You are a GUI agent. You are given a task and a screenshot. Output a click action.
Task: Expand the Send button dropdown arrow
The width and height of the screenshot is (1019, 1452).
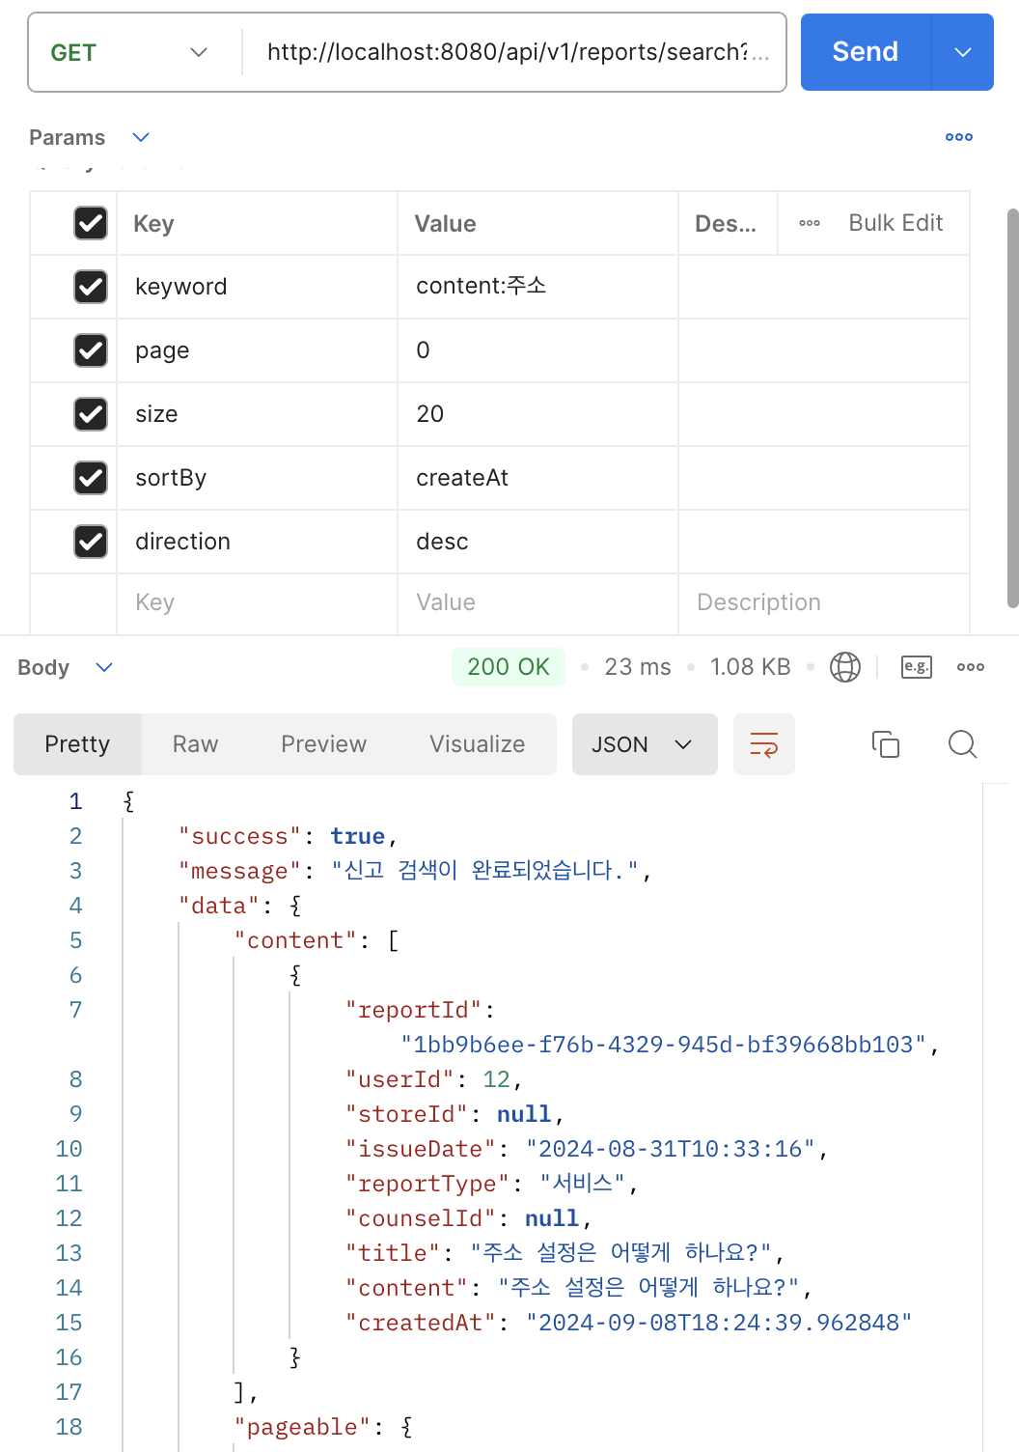click(x=962, y=53)
